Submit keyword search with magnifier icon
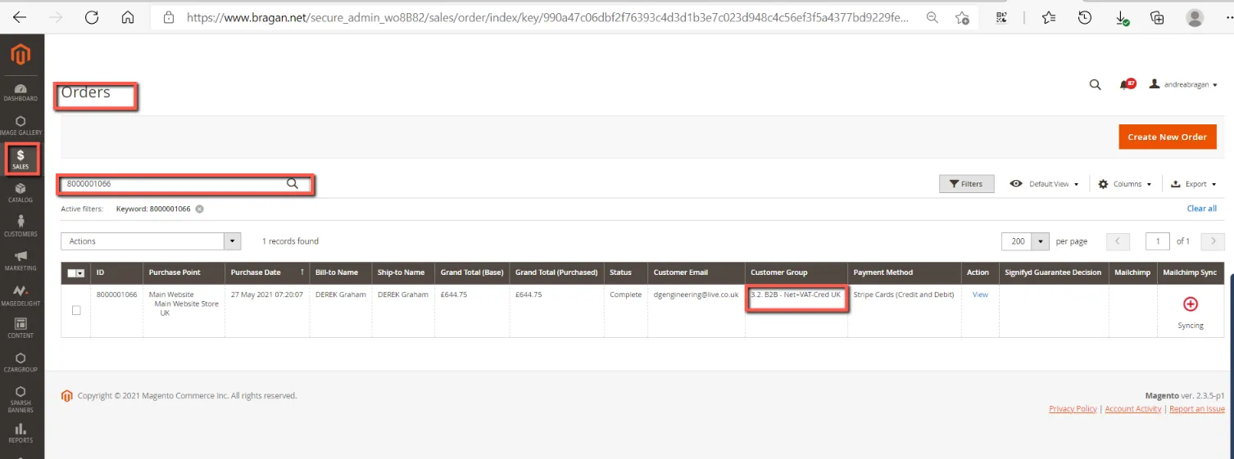Screen dimensions: 1234x459 [292, 184]
